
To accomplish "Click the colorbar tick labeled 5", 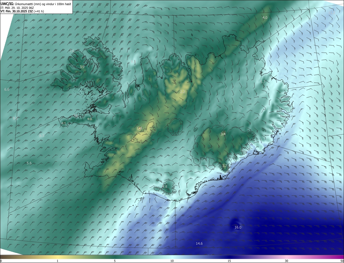I will click(115, 261).
